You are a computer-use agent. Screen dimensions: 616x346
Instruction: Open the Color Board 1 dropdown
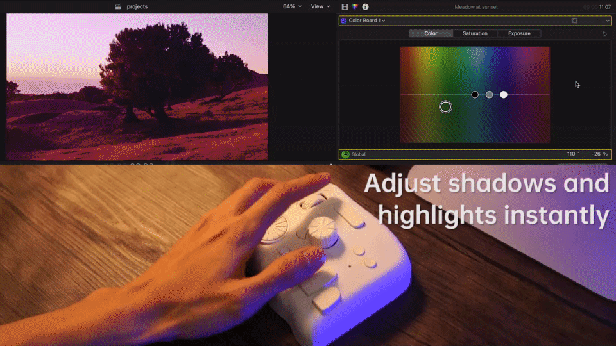(367, 21)
